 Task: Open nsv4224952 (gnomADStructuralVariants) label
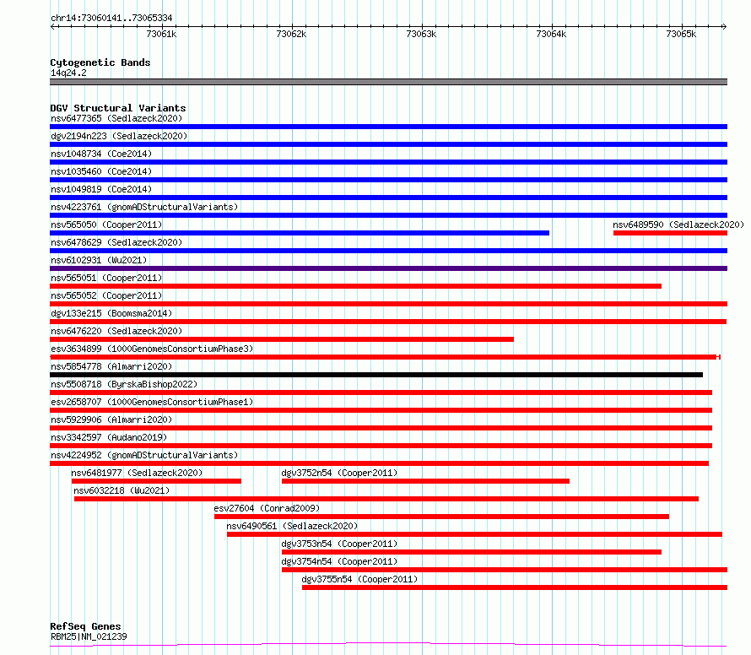tap(144, 455)
